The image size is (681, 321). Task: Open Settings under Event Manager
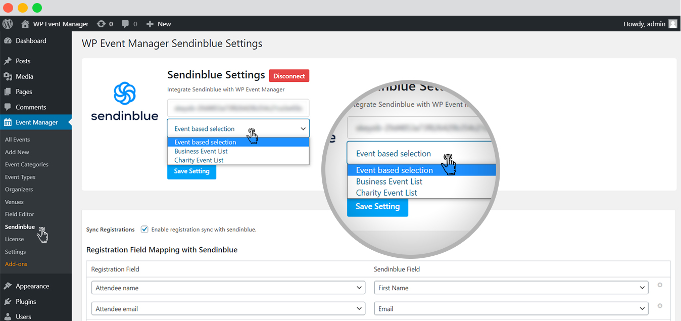(x=15, y=252)
